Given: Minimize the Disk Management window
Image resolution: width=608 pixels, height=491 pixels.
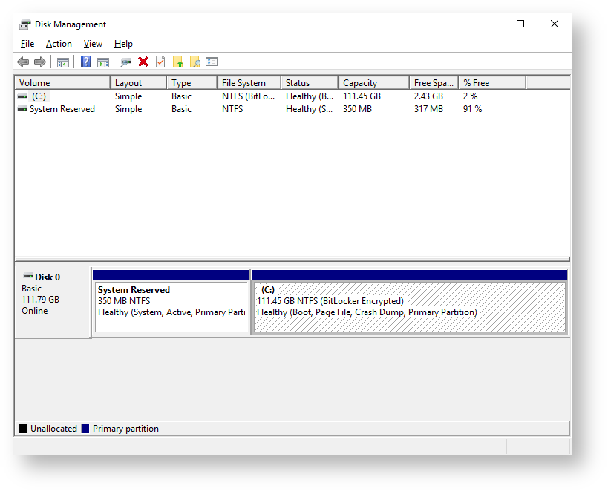Looking at the screenshot, I should coord(487,24).
